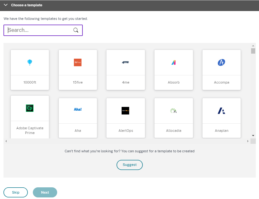Select the 15five template icon
The height and width of the screenshot is (199, 259).
(x=78, y=62)
